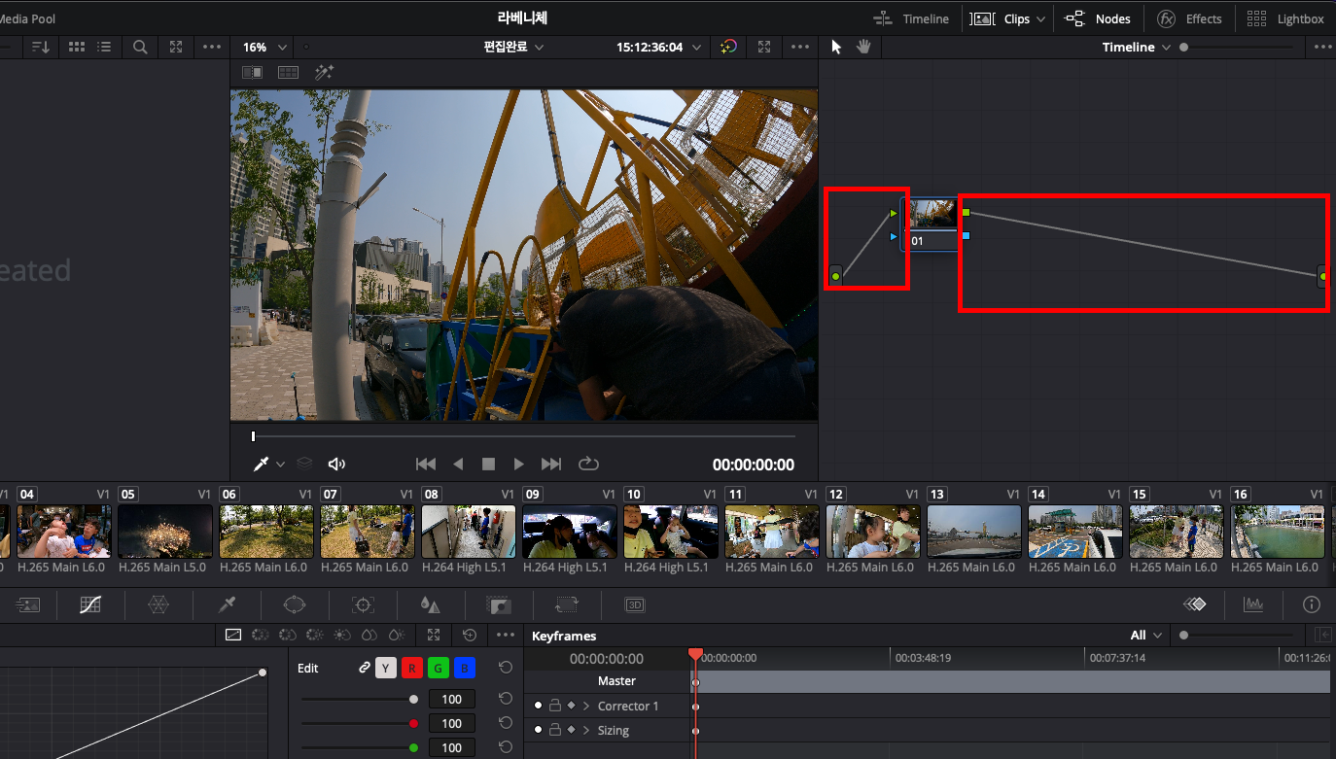
Task: Open the Tracker palette
Action: (x=363, y=604)
